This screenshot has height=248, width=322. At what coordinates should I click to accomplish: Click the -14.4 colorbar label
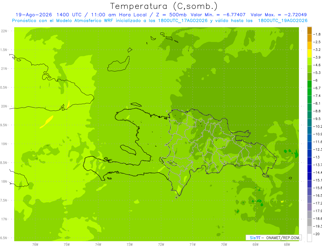pos(318,172)
